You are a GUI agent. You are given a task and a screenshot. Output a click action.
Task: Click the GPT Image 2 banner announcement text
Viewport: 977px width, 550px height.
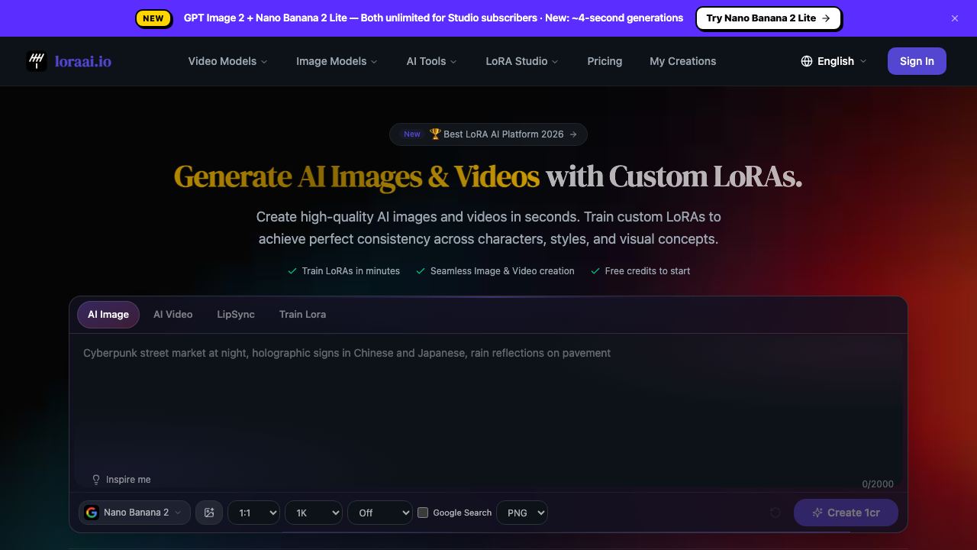click(x=434, y=18)
